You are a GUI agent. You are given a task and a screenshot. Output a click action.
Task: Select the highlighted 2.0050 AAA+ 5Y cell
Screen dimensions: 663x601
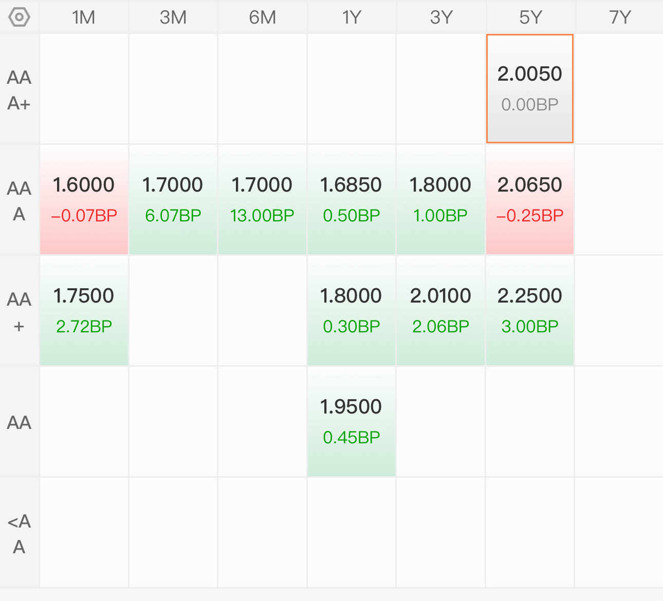529,88
